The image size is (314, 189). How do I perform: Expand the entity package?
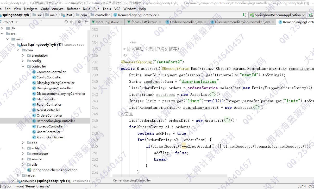23,148
